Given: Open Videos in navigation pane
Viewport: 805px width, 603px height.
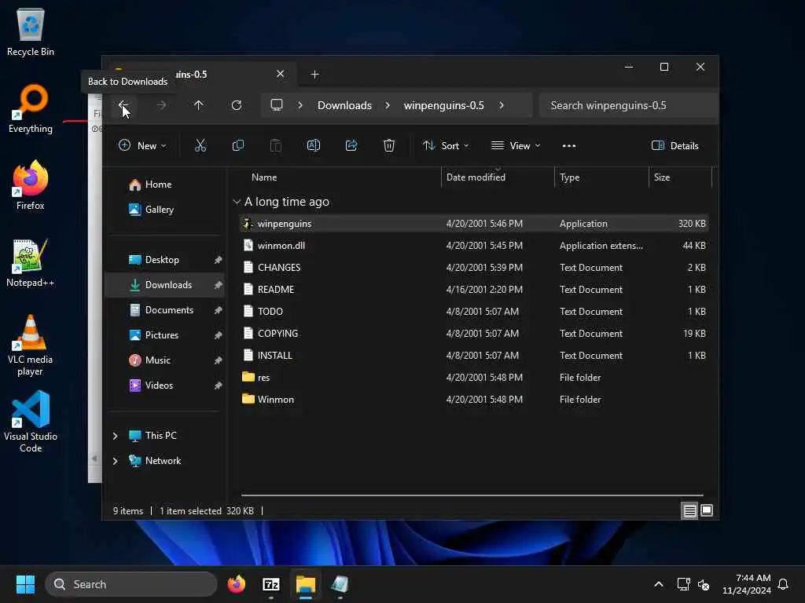Looking at the screenshot, I should click(x=165, y=386).
